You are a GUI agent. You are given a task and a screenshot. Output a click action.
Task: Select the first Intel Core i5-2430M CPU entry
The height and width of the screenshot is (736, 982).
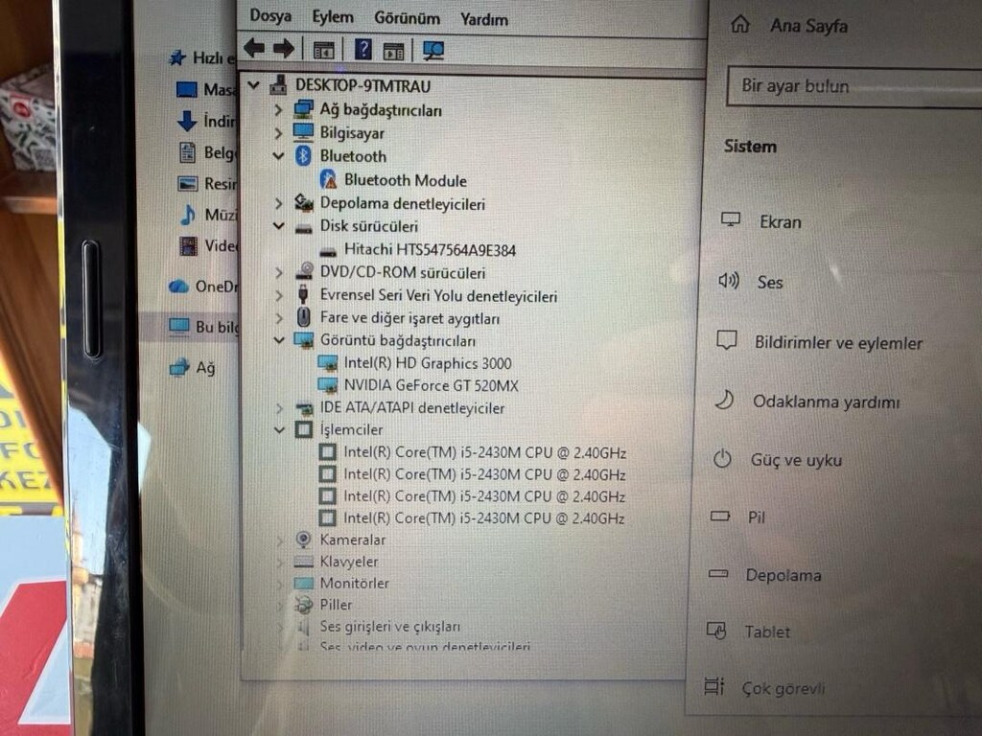pyautogui.click(x=484, y=452)
